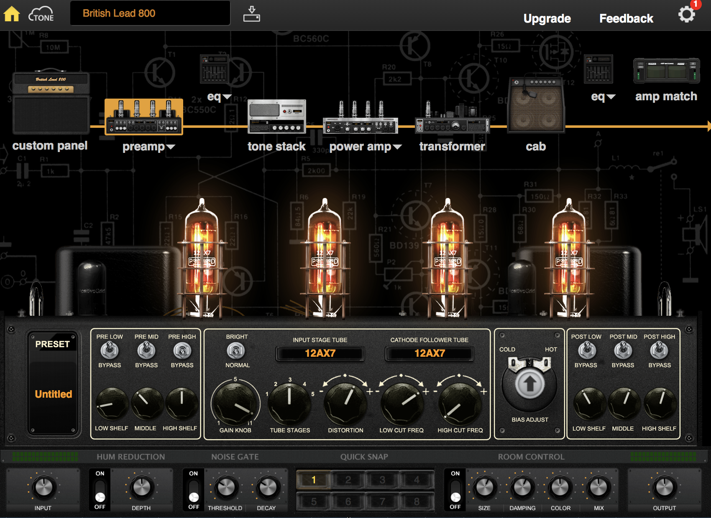Adjust the HIGH CUT FREQ knob
The width and height of the screenshot is (711, 518).
point(460,404)
